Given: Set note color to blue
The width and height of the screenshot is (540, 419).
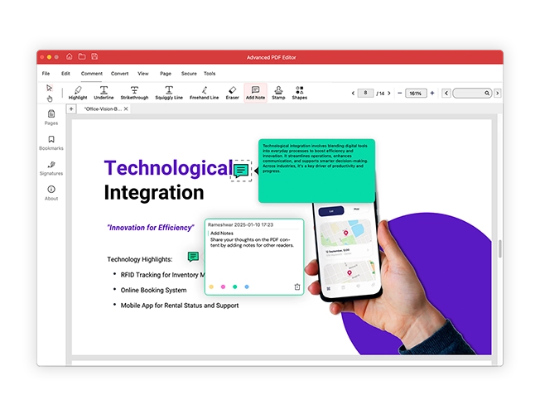Looking at the screenshot, I should tap(247, 287).
